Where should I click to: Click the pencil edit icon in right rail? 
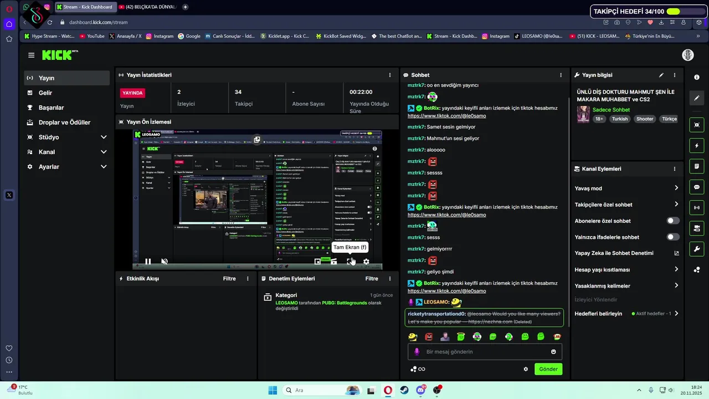[x=697, y=98]
